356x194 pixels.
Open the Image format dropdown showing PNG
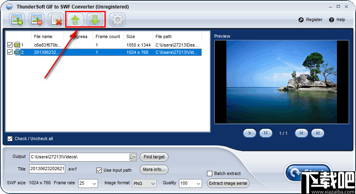[144, 183]
